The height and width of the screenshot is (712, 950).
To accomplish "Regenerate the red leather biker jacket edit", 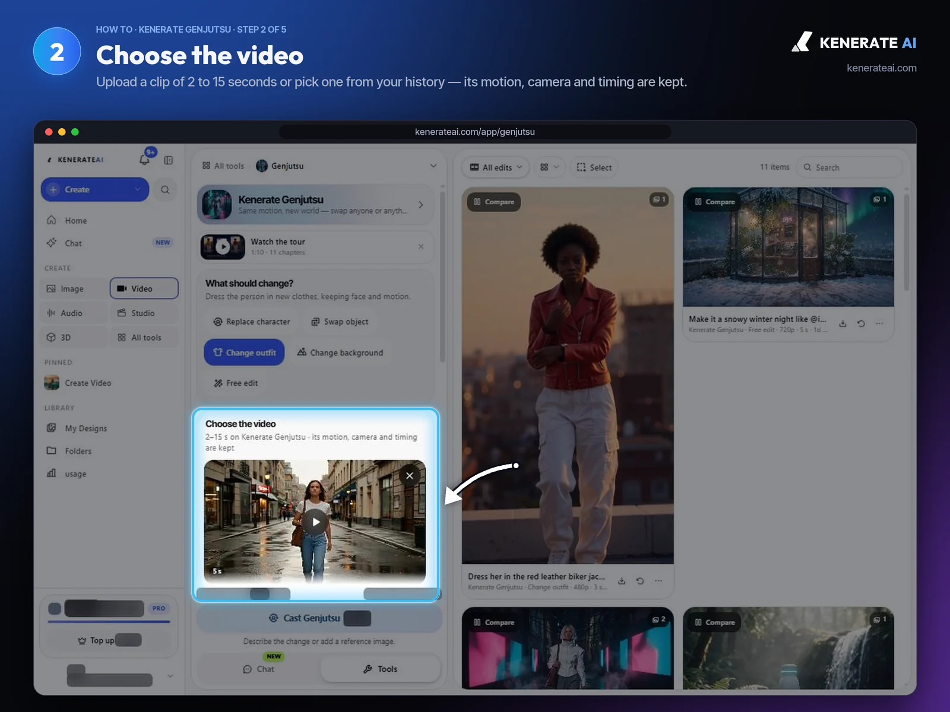I will (x=640, y=581).
